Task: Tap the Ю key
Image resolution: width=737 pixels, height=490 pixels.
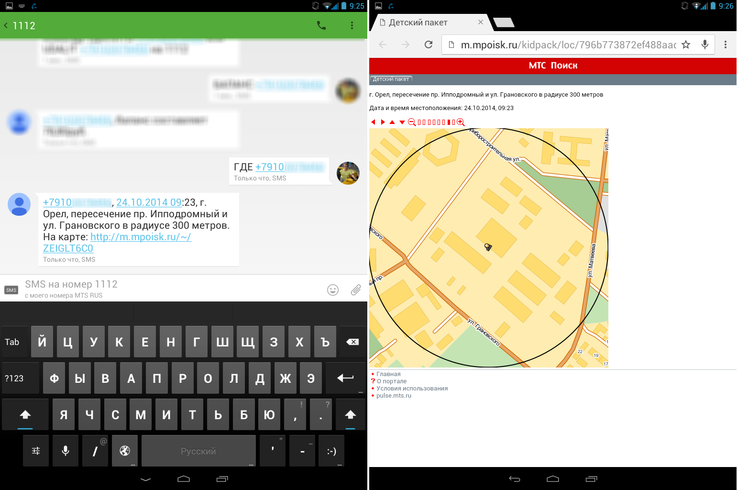Action: (x=269, y=414)
